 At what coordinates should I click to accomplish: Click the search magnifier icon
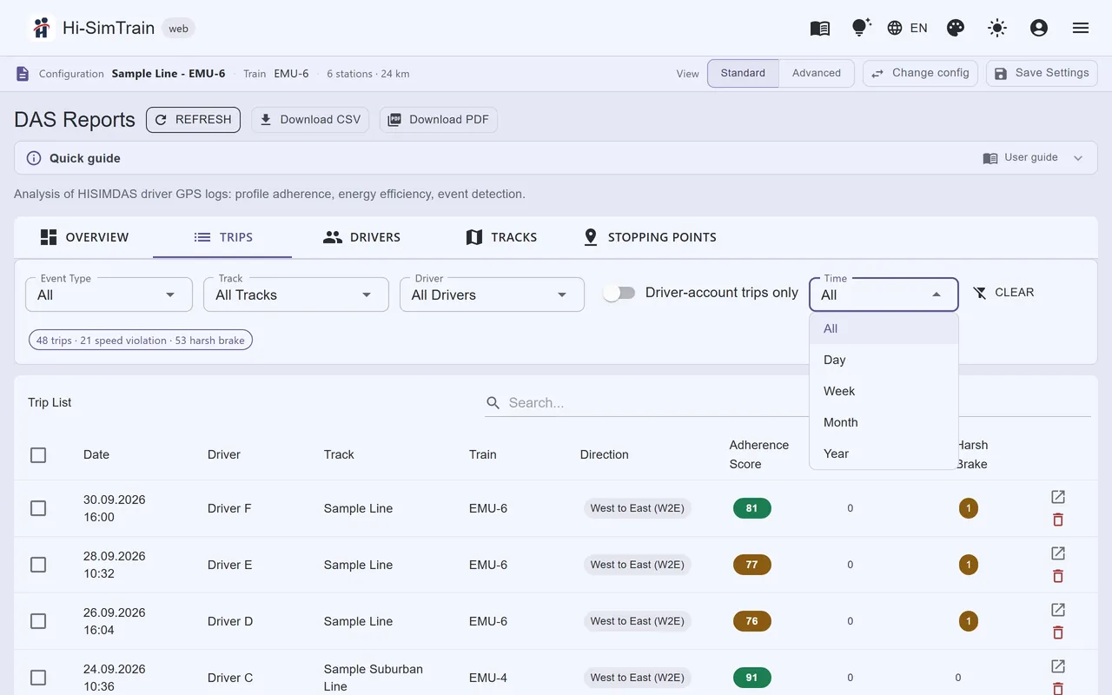(x=493, y=402)
